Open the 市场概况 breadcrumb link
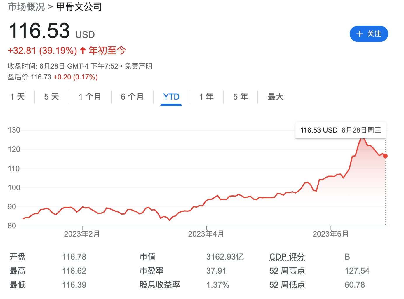The width and height of the screenshot is (404, 299). click(x=26, y=6)
